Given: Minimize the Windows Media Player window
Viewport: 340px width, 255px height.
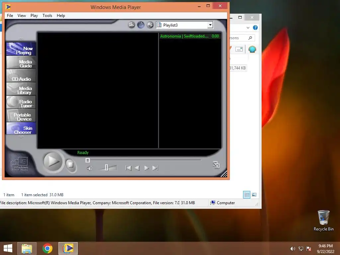Looking at the screenshot, I should 199,6.
